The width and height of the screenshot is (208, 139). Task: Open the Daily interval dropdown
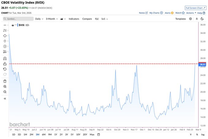click(39, 19)
